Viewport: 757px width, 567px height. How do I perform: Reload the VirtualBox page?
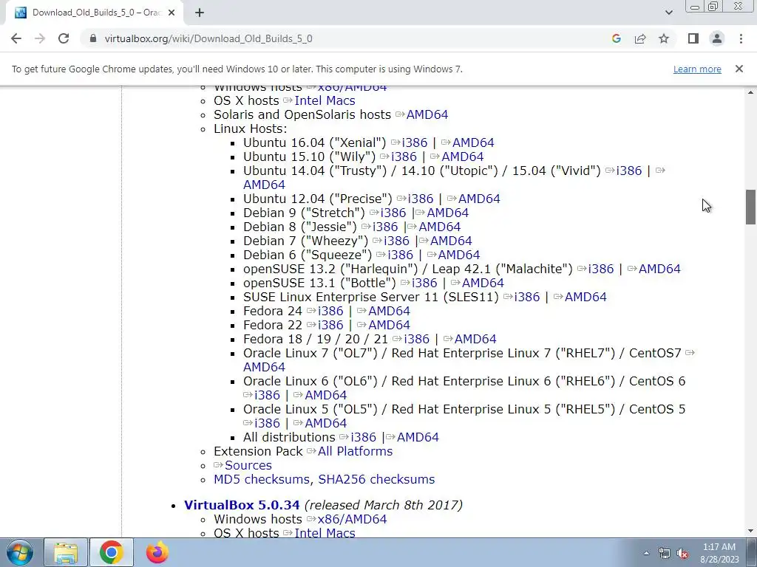[64, 38]
